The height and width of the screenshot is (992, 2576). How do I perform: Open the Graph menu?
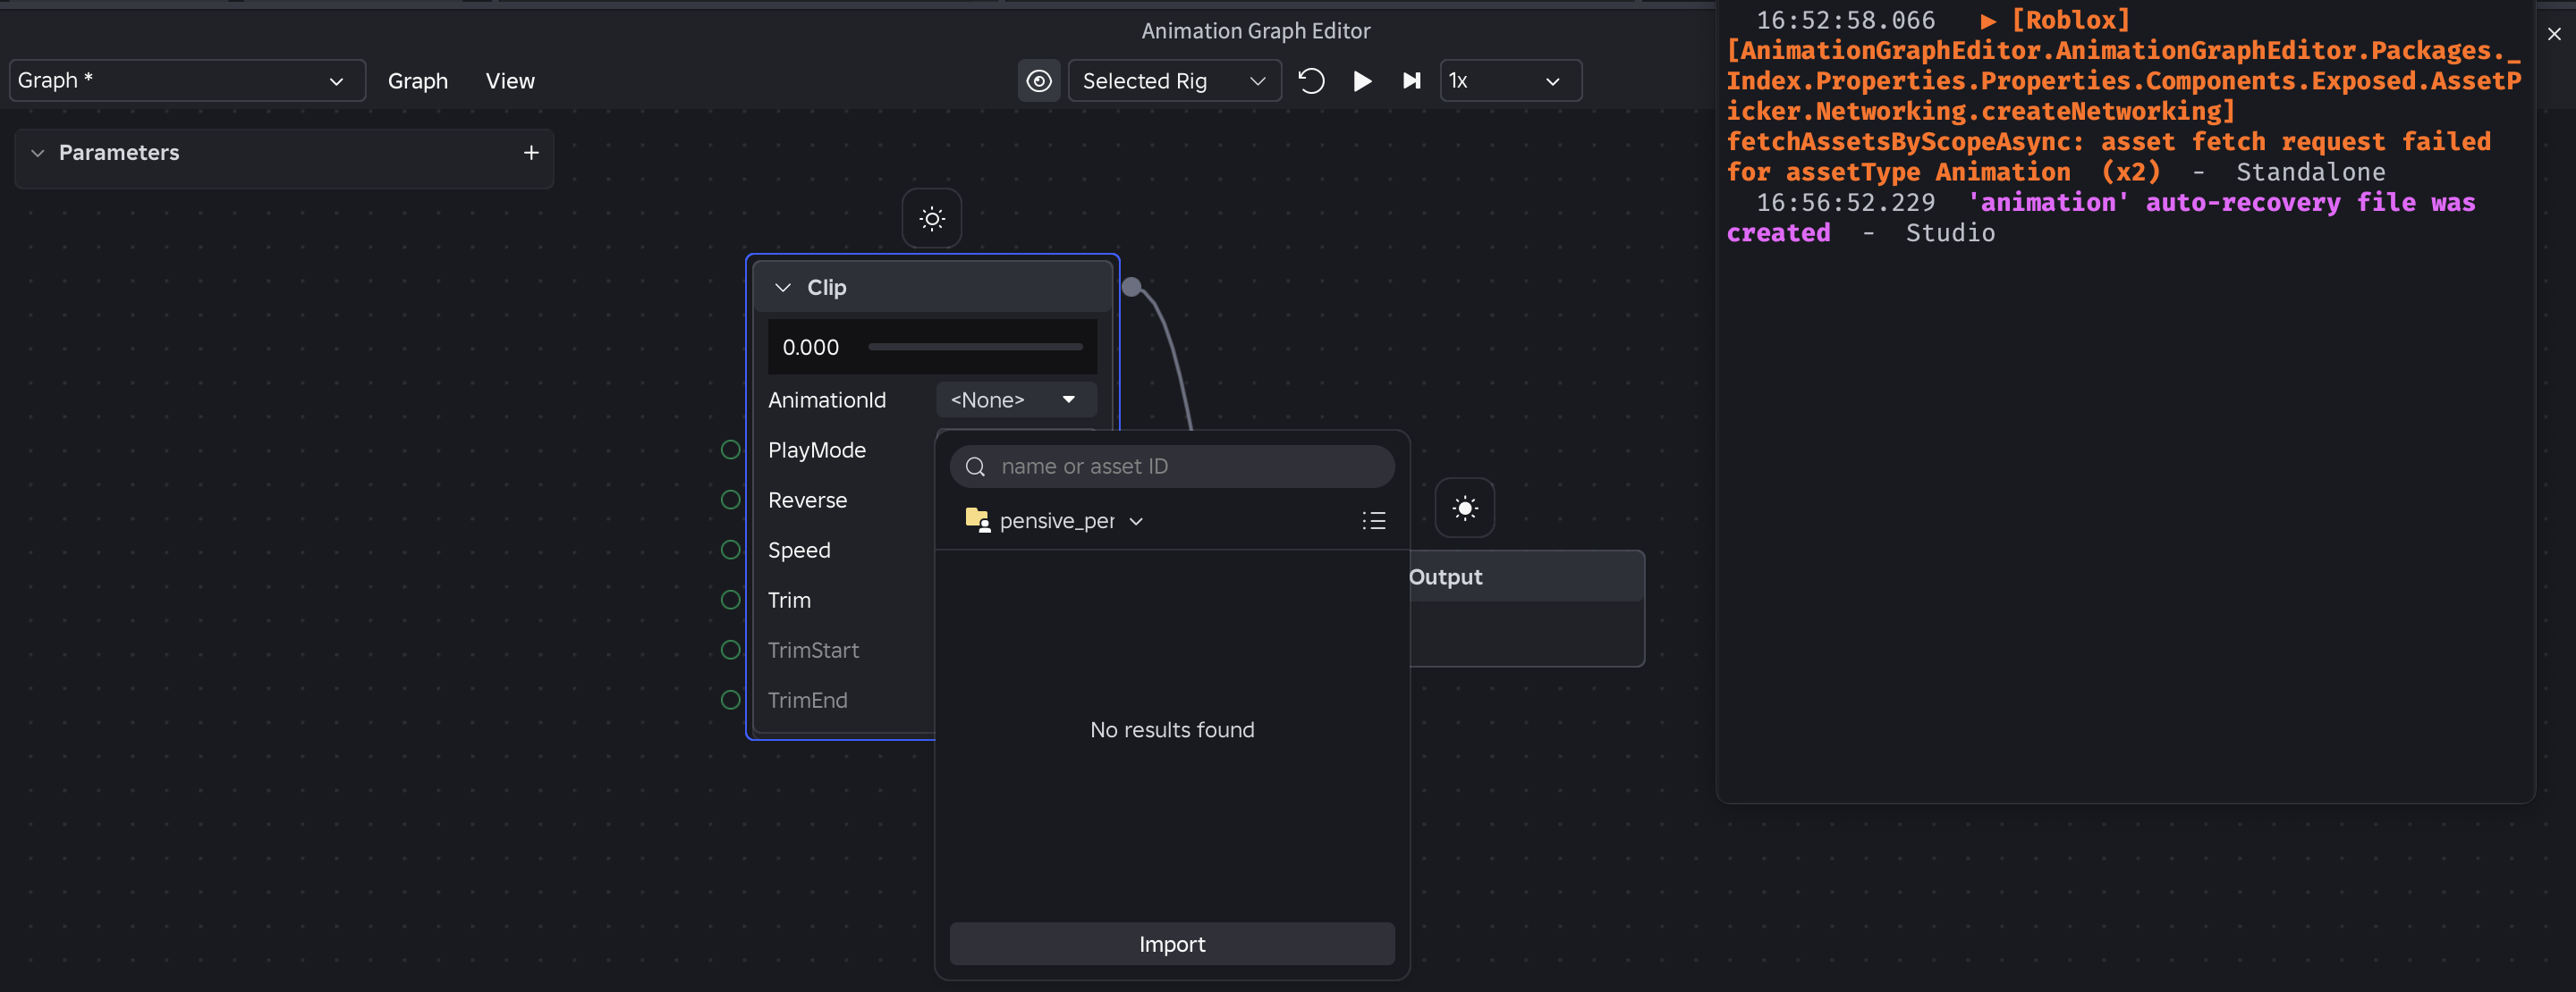pyautogui.click(x=417, y=81)
